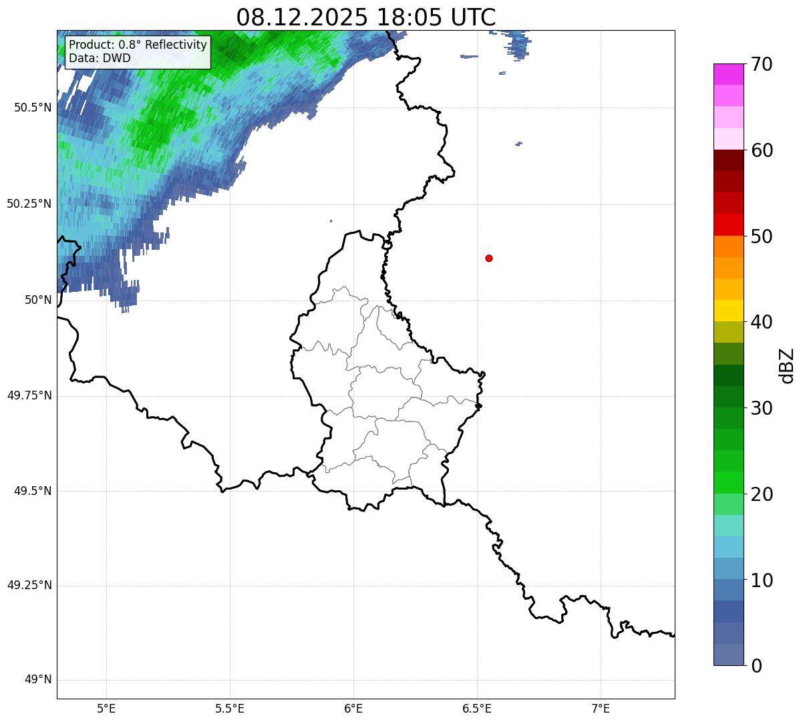Click the Data: DWD label

100,58
